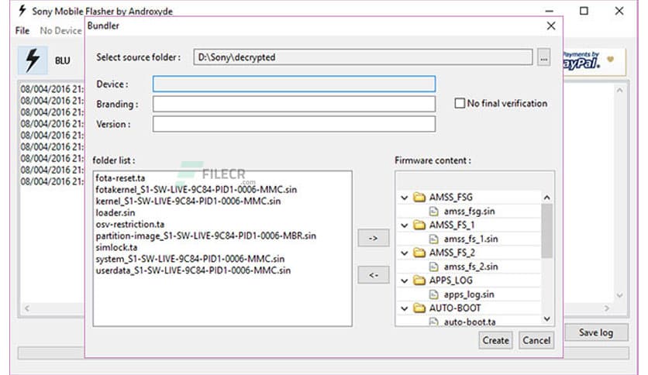Collapse the AMSS_FSG tree node
This screenshot has width=648, height=375.
click(404, 198)
